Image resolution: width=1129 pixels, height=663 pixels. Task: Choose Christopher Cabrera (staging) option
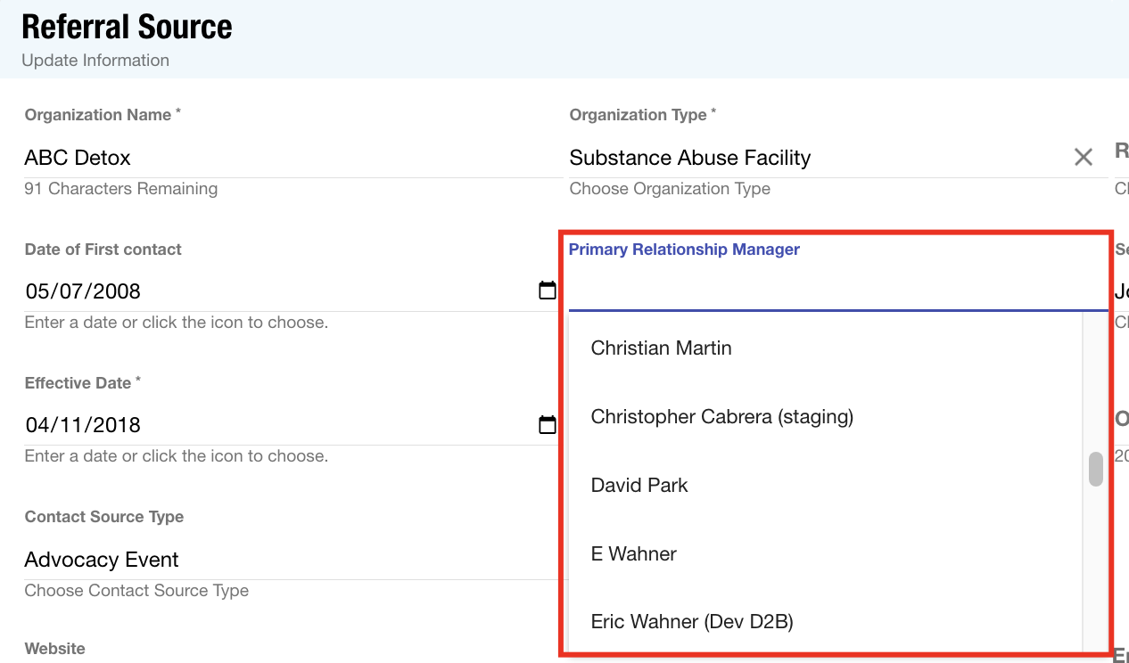(x=721, y=417)
